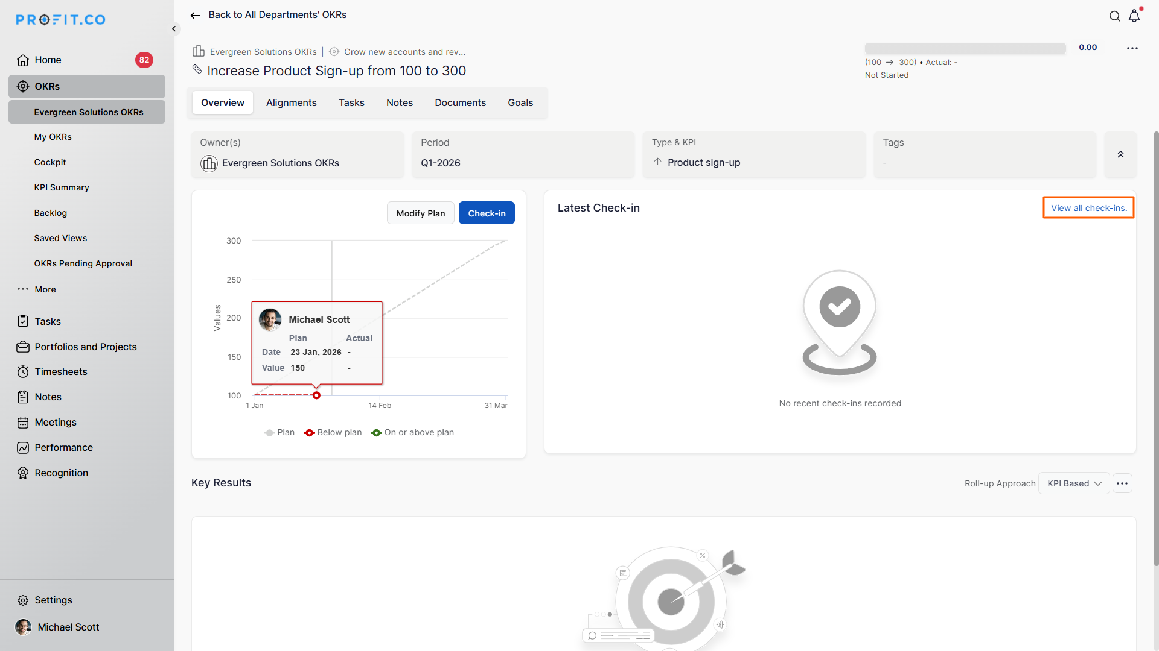Open Settings gear in sidebar
The height and width of the screenshot is (651, 1159).
coord(23,600)
